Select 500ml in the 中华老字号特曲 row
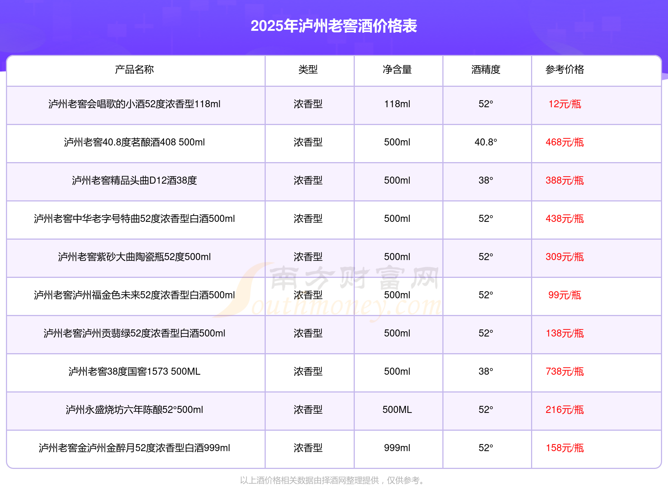Image resolution: width=668 pixels, height=486 pixels. [x=397, y=219]
